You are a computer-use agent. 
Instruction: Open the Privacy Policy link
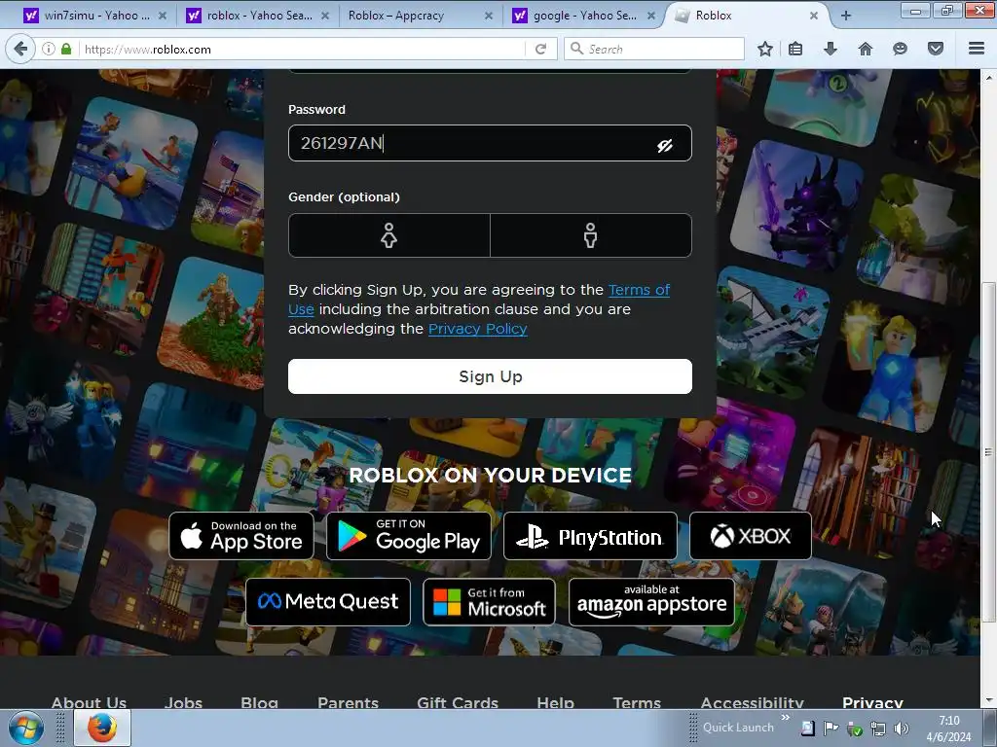(477, 329)
